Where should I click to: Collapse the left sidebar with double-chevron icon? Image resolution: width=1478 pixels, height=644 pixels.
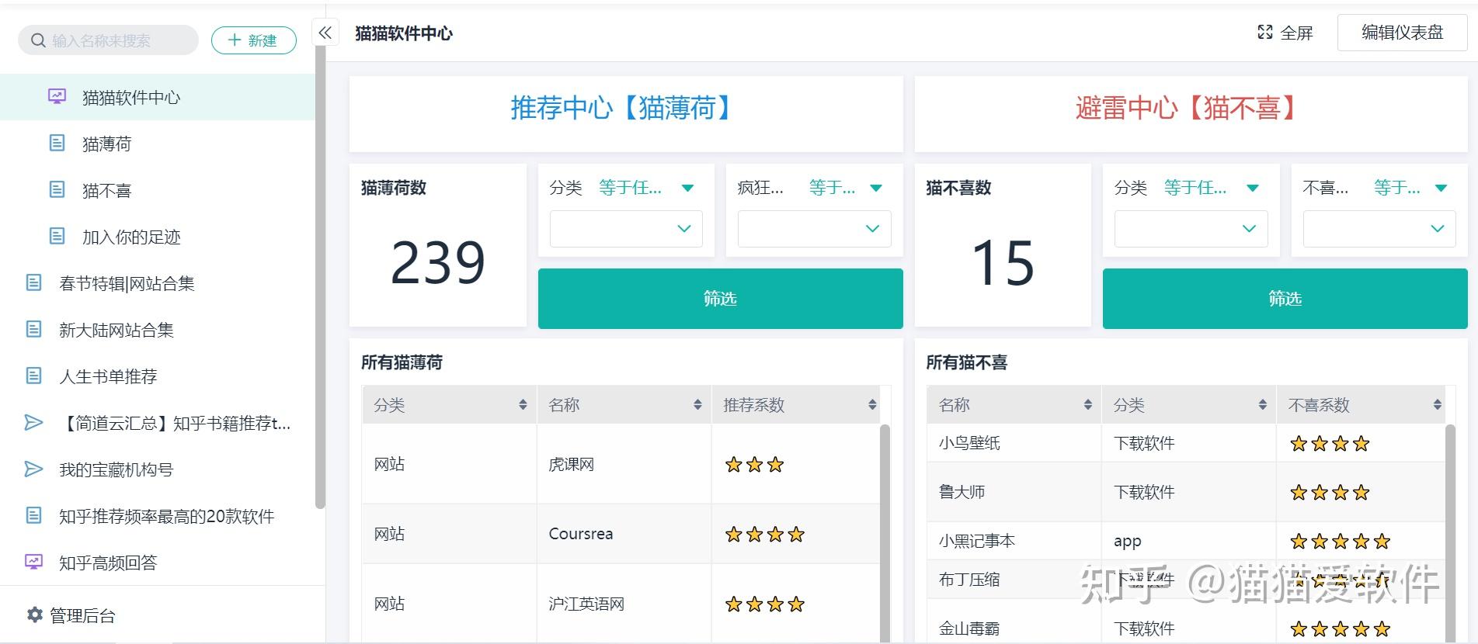[x=325, y=33]
